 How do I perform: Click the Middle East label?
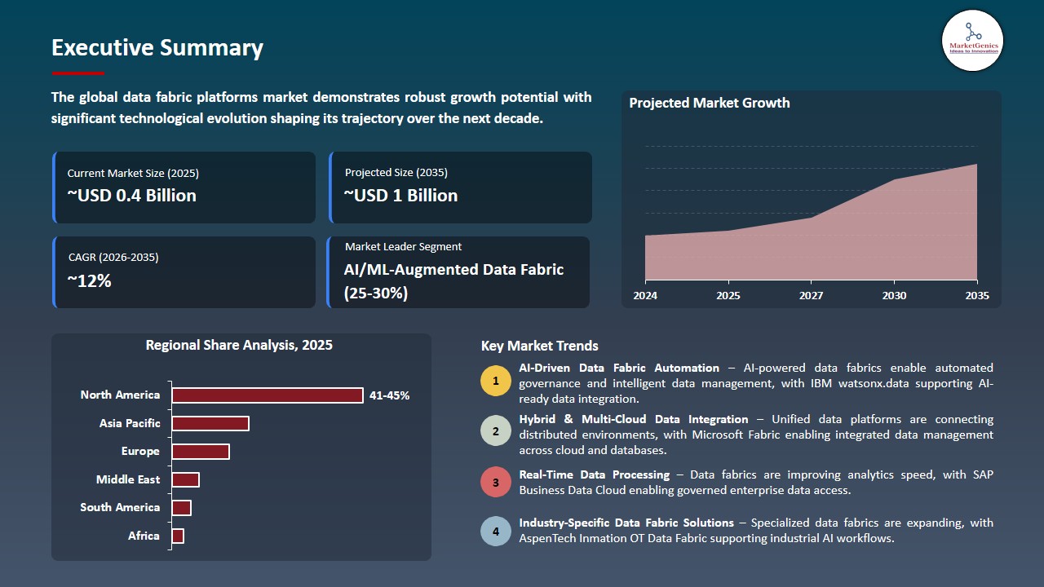tap(128, 479)
